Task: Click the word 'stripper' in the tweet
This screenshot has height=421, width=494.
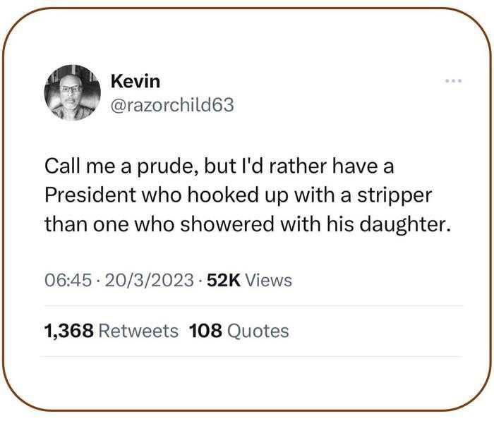Action: pyautogui.click(x=394, y=196)
